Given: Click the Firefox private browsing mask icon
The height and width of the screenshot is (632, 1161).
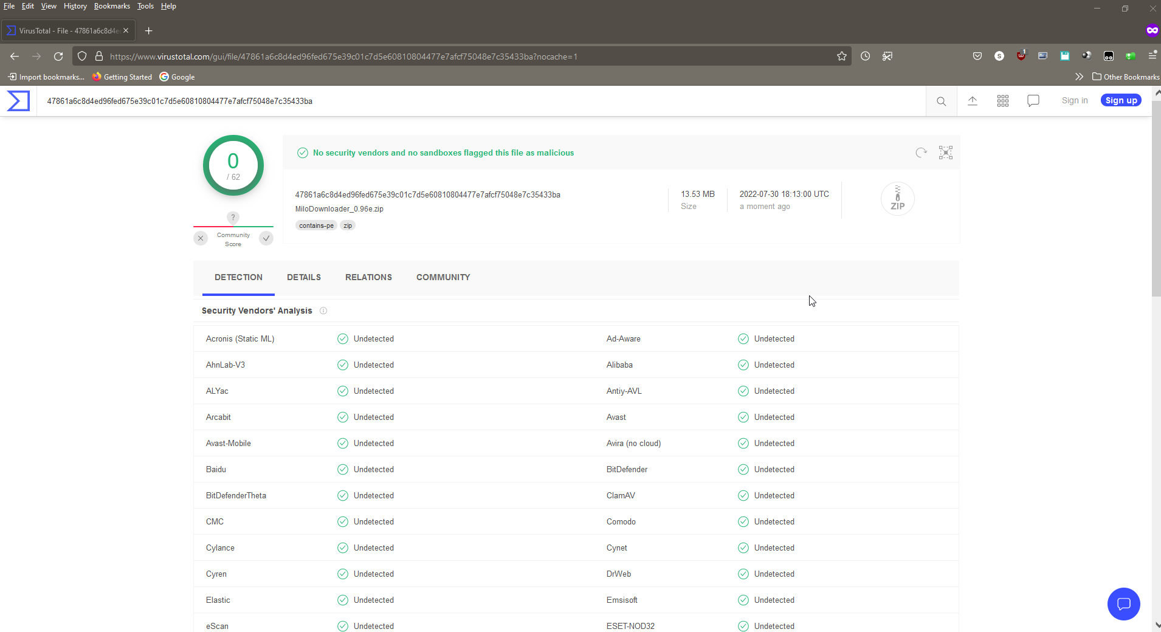Looking at the screenshot, I should tap(1152, 30).
